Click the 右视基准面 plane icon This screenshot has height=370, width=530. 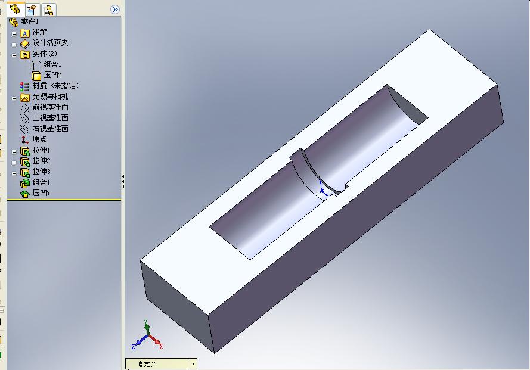point(24,129)
